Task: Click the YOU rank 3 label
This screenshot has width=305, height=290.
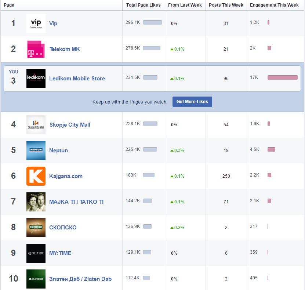Action: 14,77
